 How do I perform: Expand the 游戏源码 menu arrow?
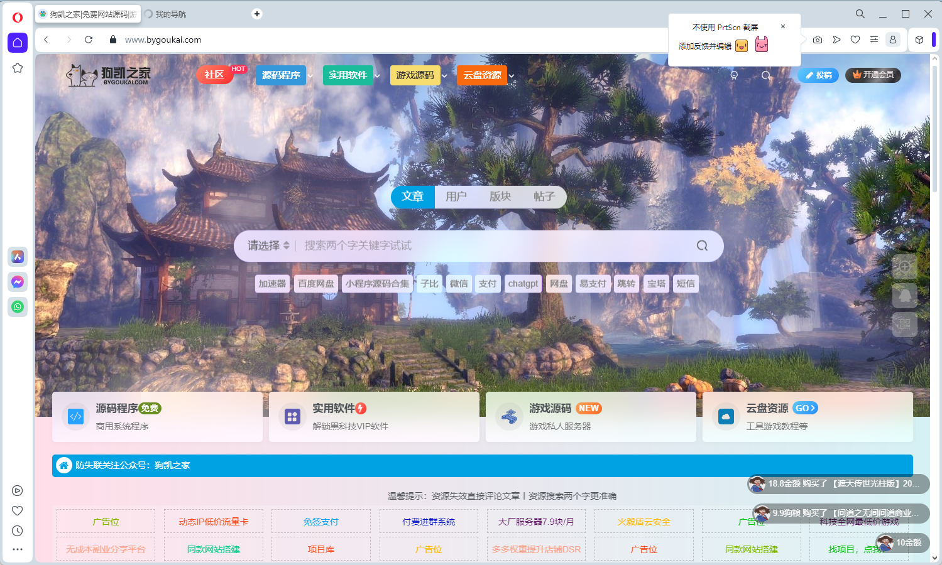click(444, 76)
